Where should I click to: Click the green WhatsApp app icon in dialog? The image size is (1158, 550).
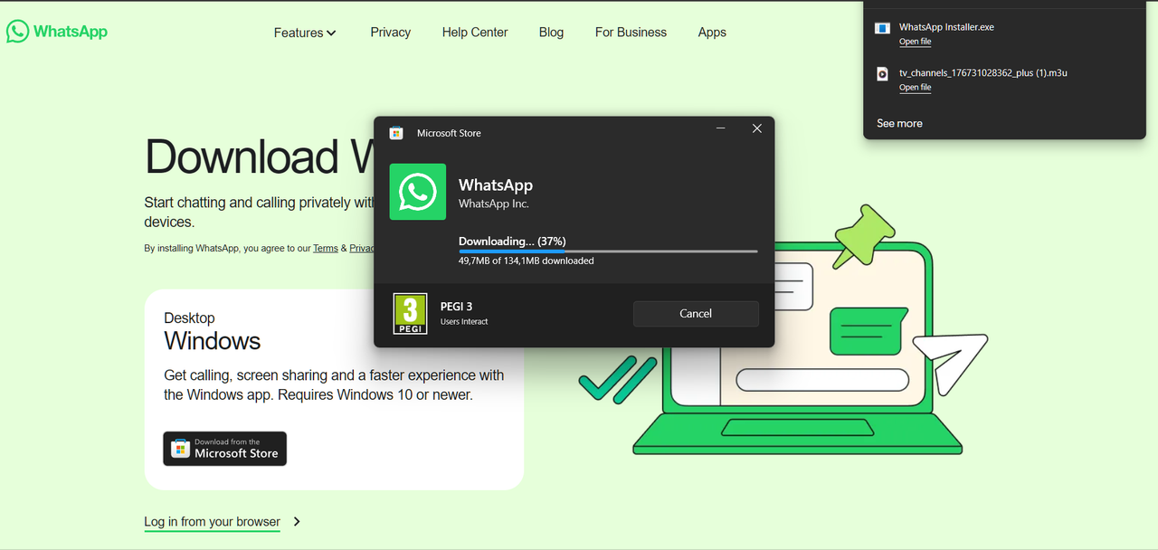click(418, 192)
